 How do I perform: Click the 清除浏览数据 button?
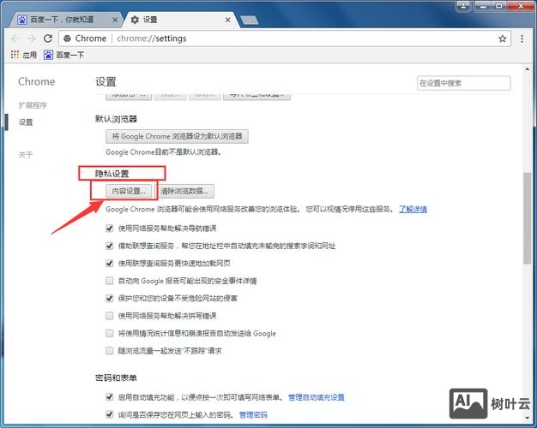tap(185, 191)
